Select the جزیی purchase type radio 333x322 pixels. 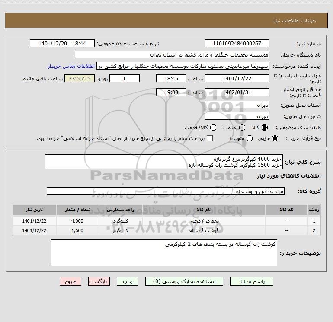click(275, 138)
